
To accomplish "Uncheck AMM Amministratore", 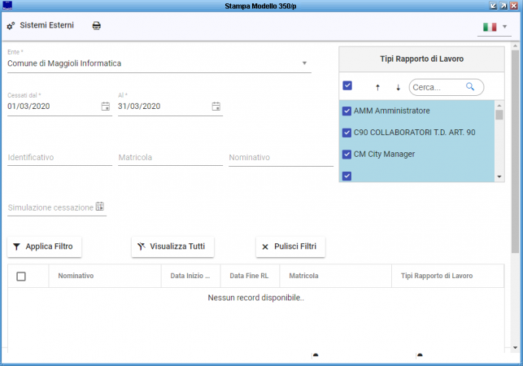I will coord(347,111).
